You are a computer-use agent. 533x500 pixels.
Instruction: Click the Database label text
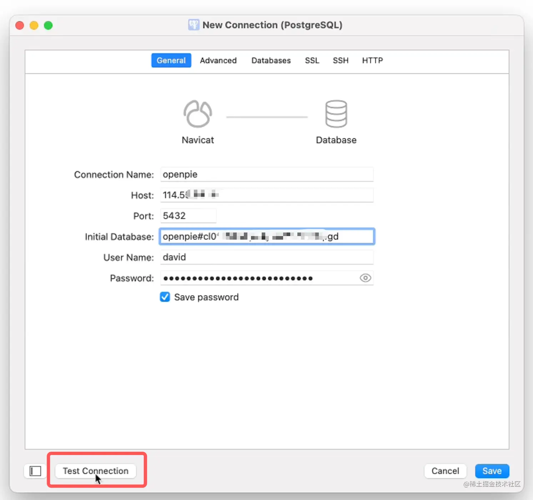336,140
